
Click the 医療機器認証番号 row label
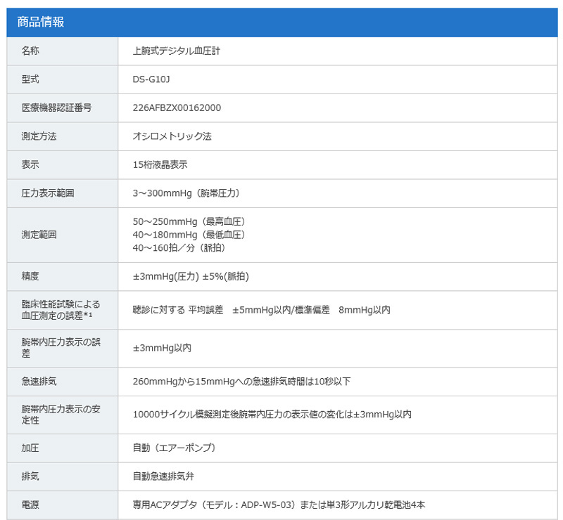click(x=56, y=108)
